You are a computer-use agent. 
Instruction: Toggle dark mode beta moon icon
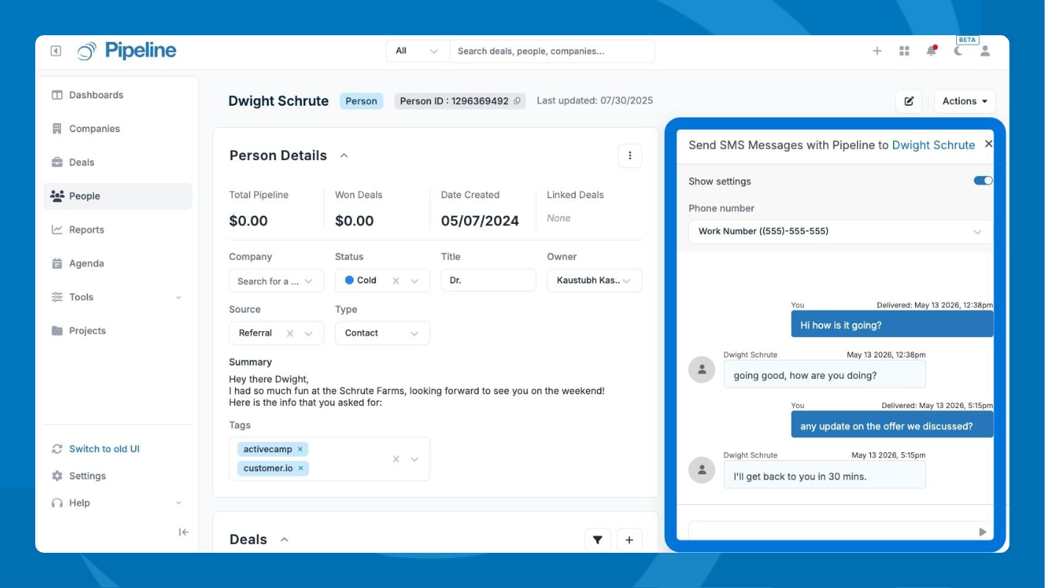coord(958,51)
